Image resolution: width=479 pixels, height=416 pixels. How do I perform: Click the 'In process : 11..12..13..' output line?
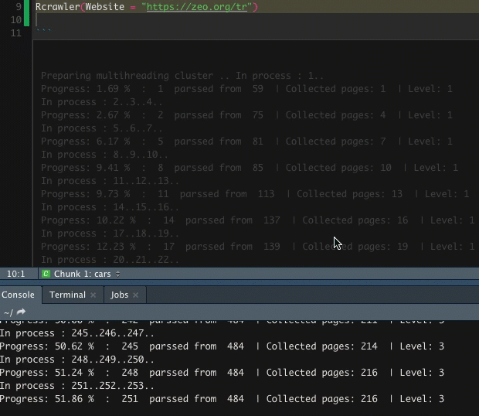[110, 181]
